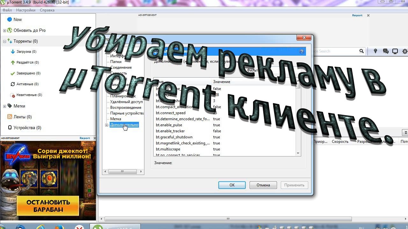Click Report link on the left ad

(x=85, y=138)
